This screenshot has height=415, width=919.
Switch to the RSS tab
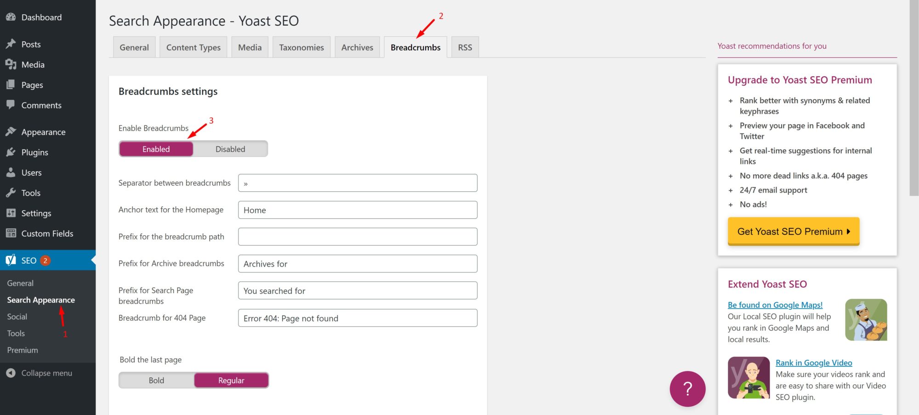tap(465, 47)
